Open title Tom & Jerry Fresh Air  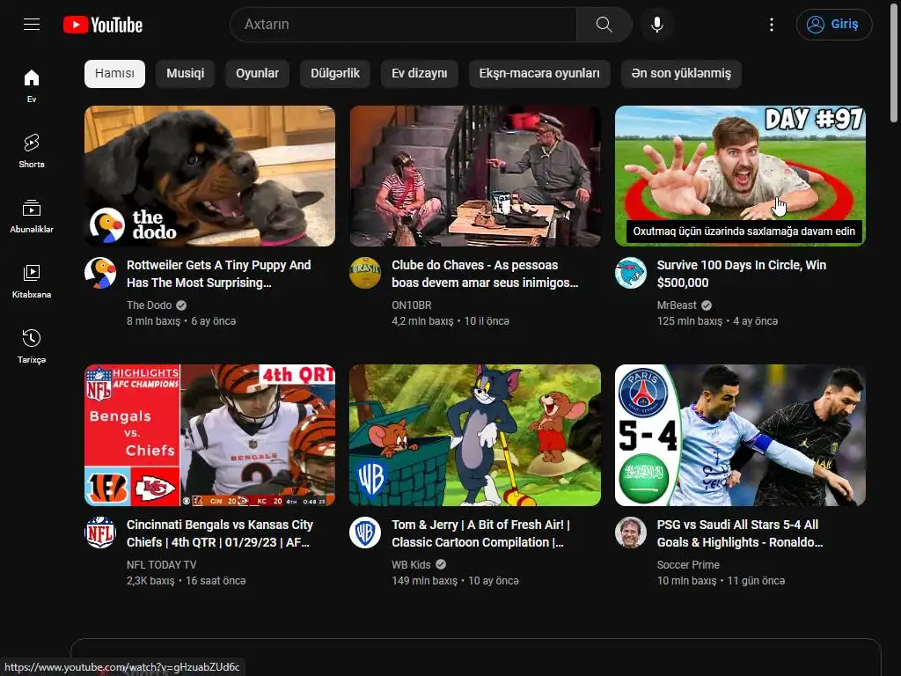tap(481, 533)
